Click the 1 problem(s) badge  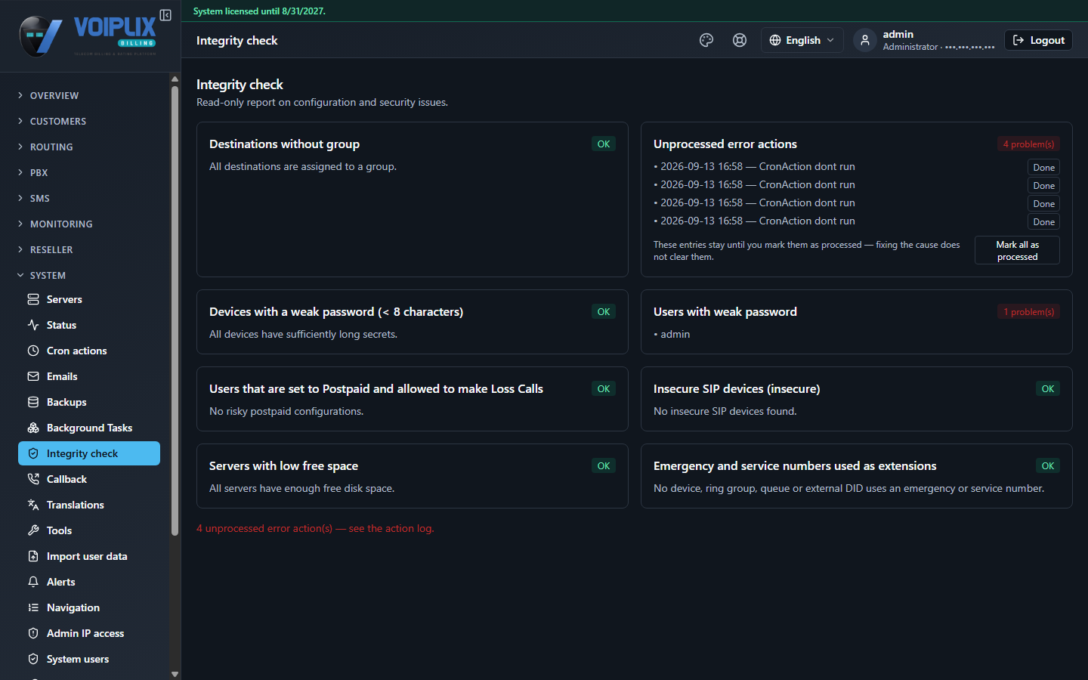pyautogui.click(x=1028, y=311)
